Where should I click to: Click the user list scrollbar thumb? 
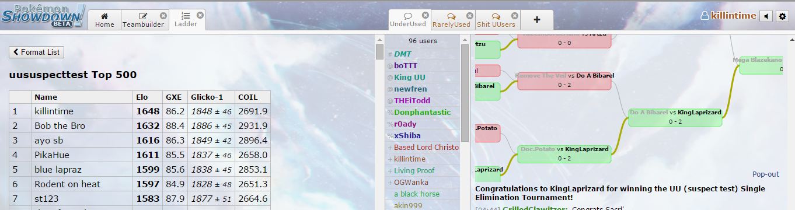point(465,93)
